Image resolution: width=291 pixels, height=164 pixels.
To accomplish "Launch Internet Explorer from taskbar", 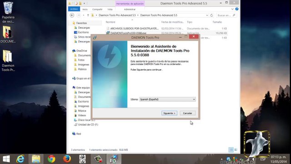I will pos(20,159).
